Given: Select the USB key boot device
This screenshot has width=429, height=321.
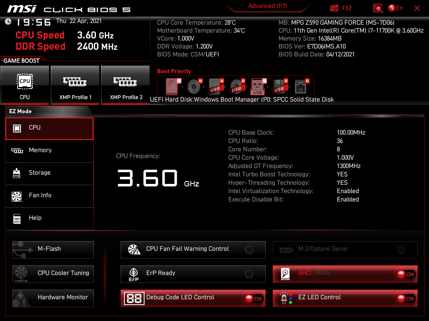Looking at the screenshot, I should click(258, 87).
